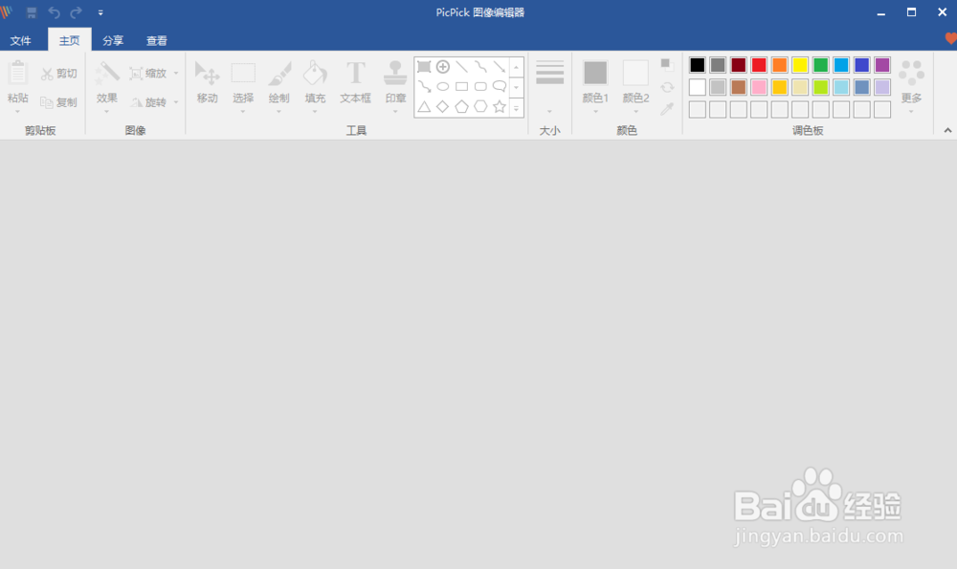Pick the straight arrow shape

(x=500, y=67)
